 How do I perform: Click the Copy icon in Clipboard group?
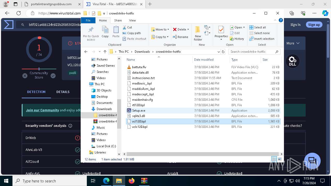tap(105, 32)
